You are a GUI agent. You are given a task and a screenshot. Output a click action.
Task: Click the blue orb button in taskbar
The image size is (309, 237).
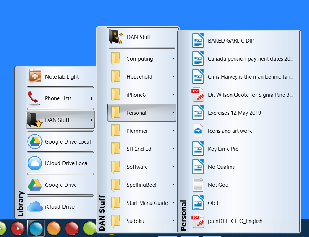click(36, 228)
